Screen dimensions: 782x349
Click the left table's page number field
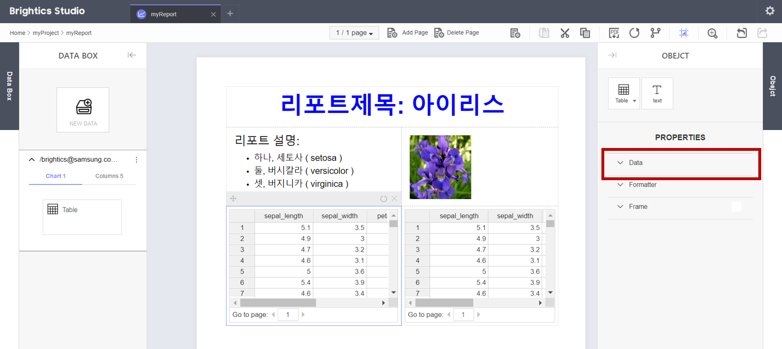point(288,314)
